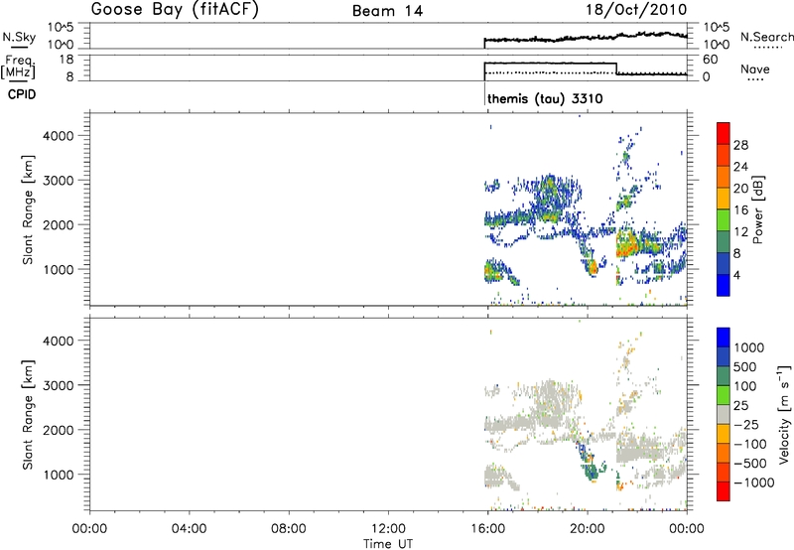Viewport: 794px width, 550px height.
Task: Click the blue-green velocity patch near 20:00
Action: pyautogui.click(x=591, y=470)
